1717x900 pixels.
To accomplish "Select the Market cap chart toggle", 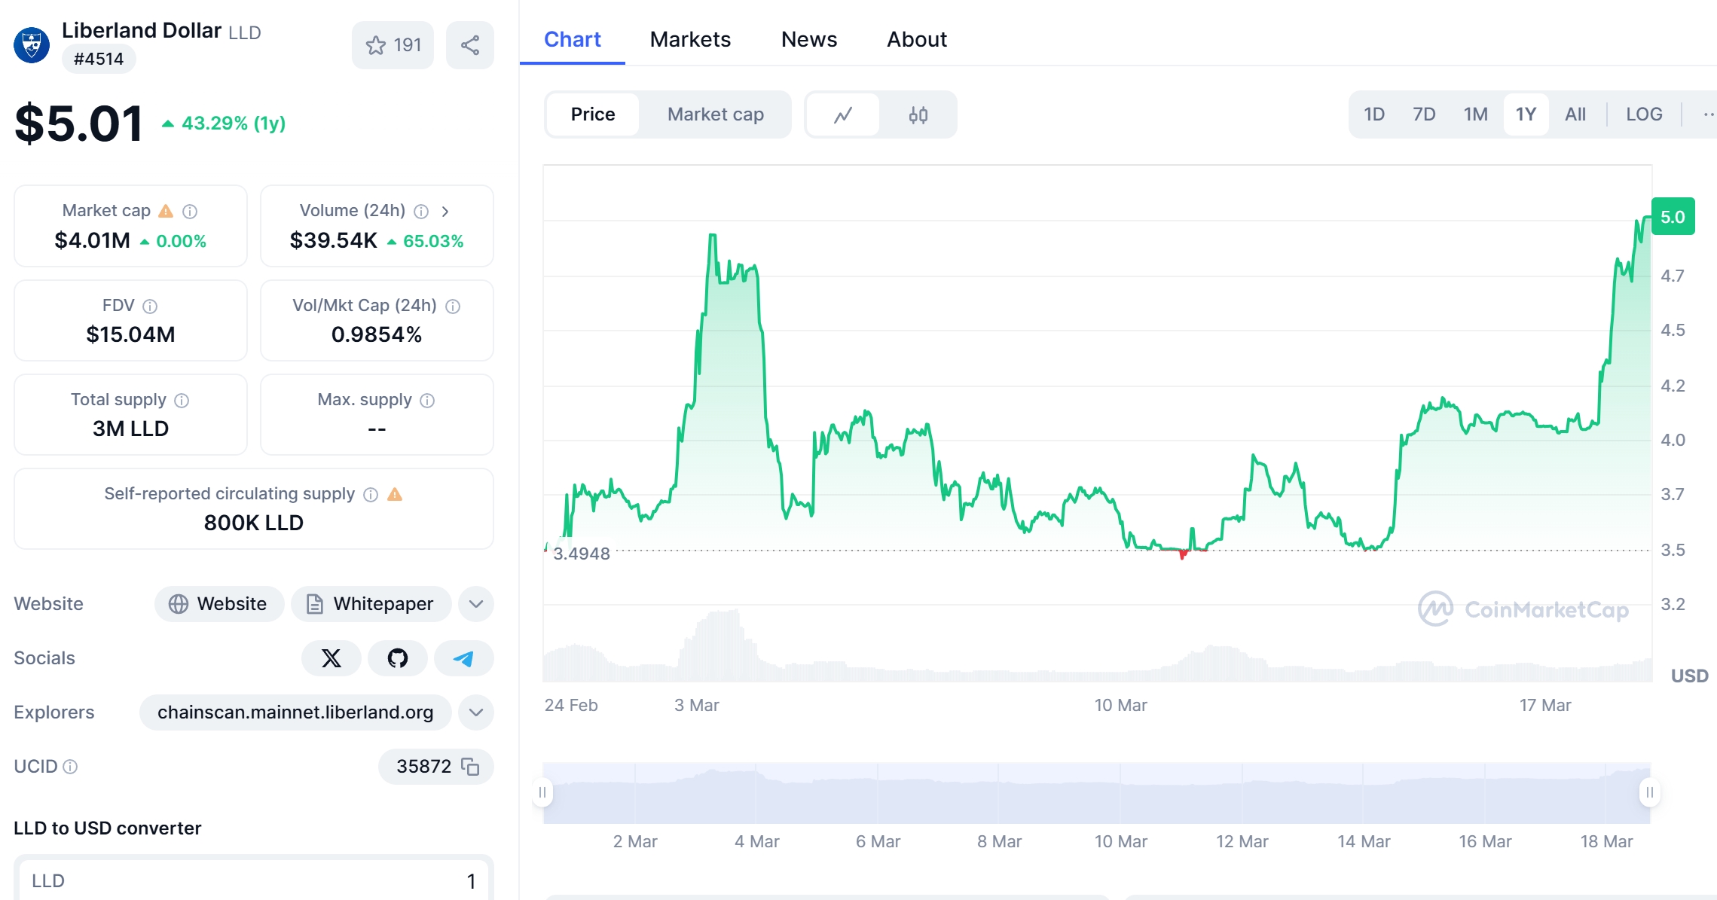I will 716,114.
